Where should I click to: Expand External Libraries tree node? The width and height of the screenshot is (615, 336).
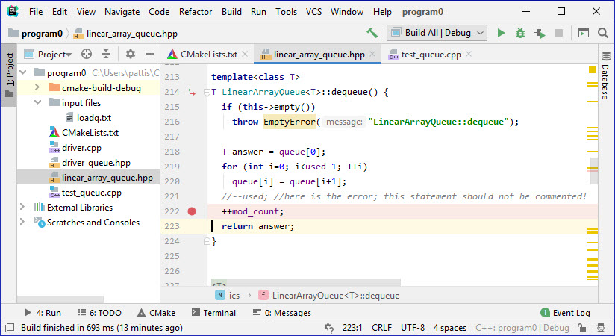click(22, 208)
